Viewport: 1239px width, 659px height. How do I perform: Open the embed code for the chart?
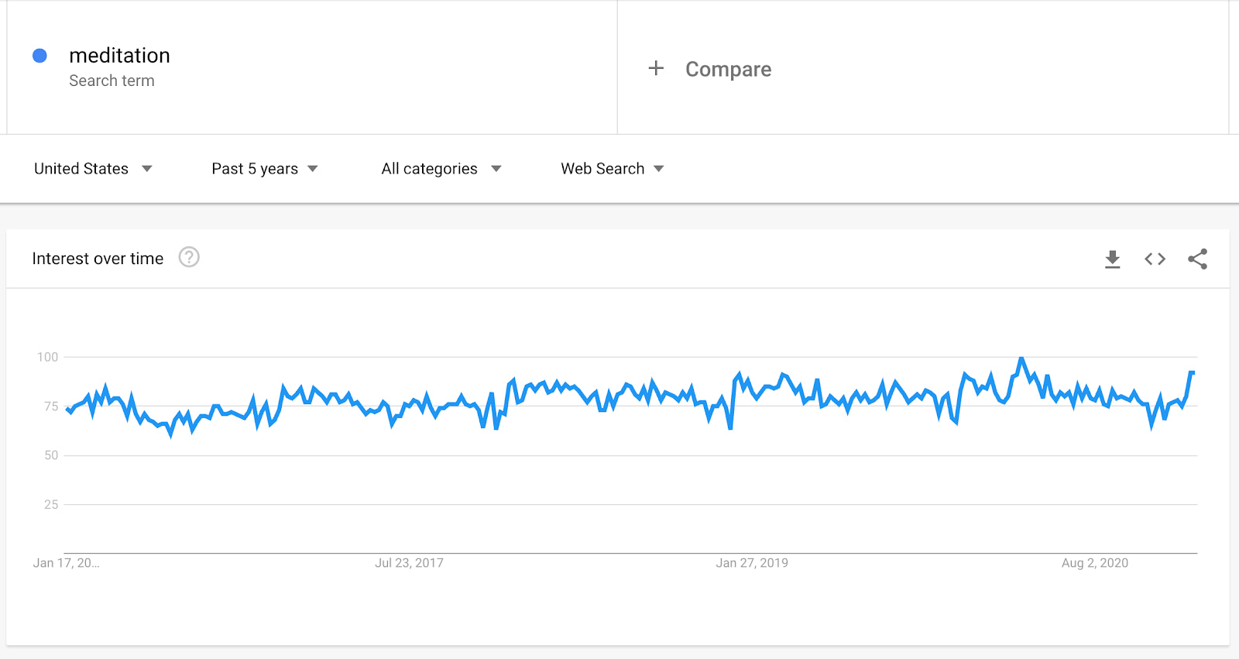1155,259
